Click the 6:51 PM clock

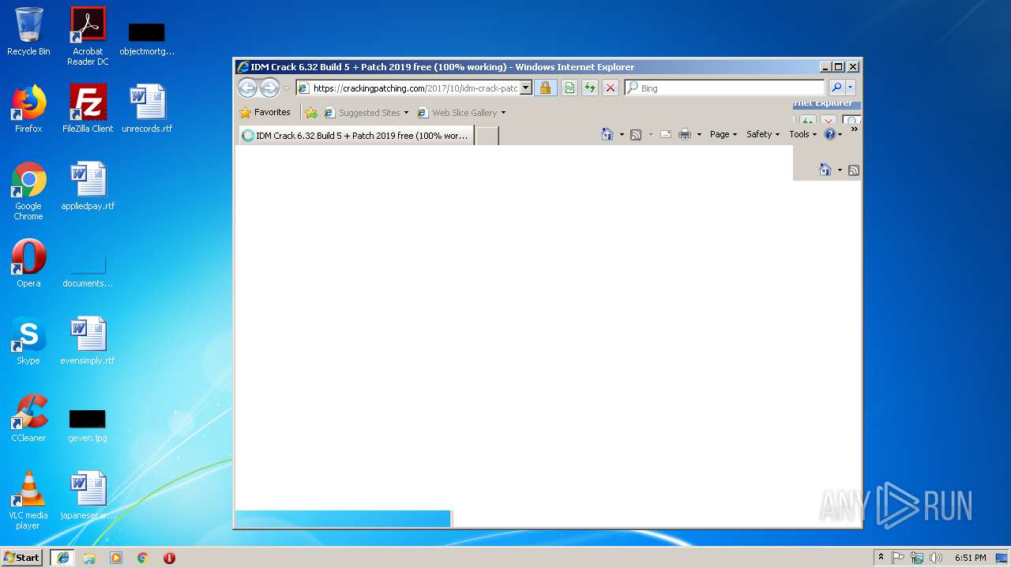(970, 558)
